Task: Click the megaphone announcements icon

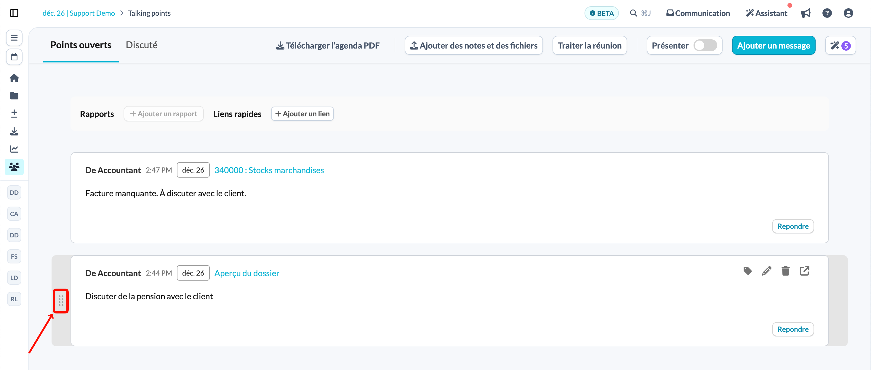Action: pyautogui.click(x=806, y=13)
